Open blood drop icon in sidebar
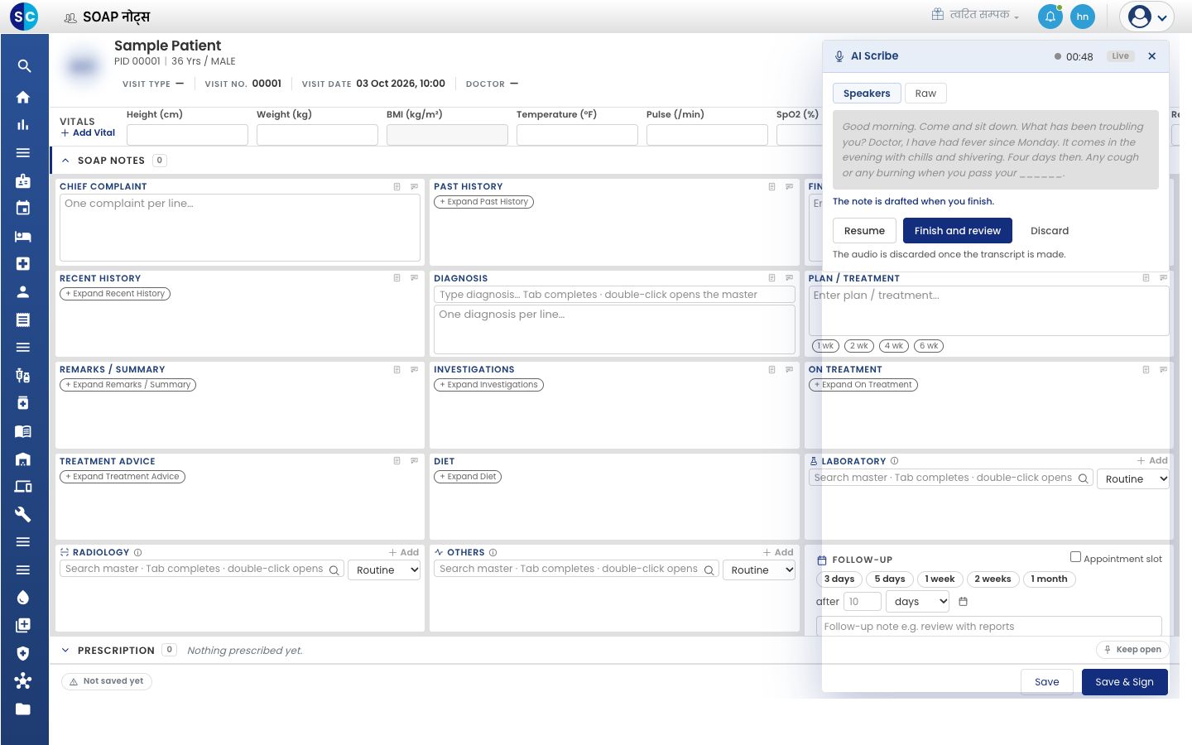Viewport: 1192px width, 745px height. tap(23, 598)
